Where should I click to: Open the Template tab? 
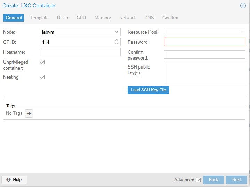(x=39, y=18)
